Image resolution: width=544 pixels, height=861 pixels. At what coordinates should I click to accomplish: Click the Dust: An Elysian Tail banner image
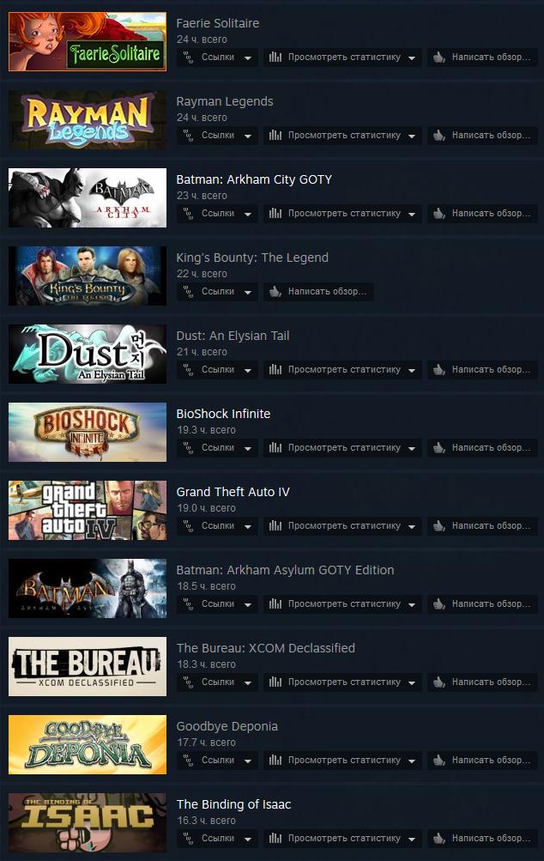(88, 354)
